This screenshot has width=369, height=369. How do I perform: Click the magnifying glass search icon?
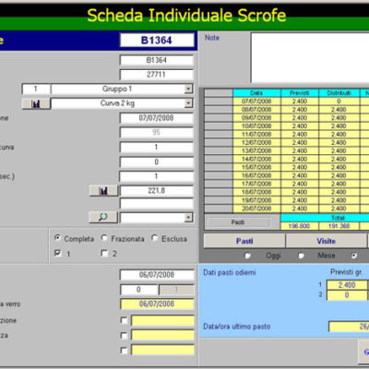[x=103, y=217]
